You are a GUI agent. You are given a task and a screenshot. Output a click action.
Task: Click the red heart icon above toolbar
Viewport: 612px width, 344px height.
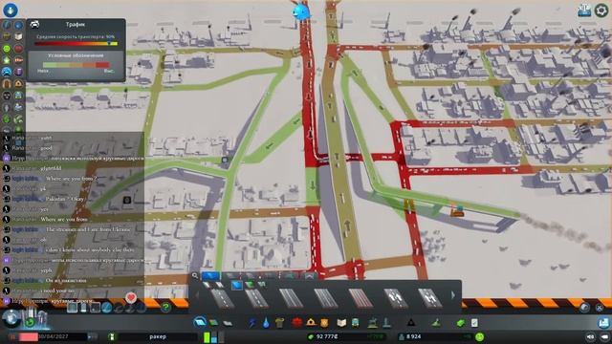pos(131,298)
